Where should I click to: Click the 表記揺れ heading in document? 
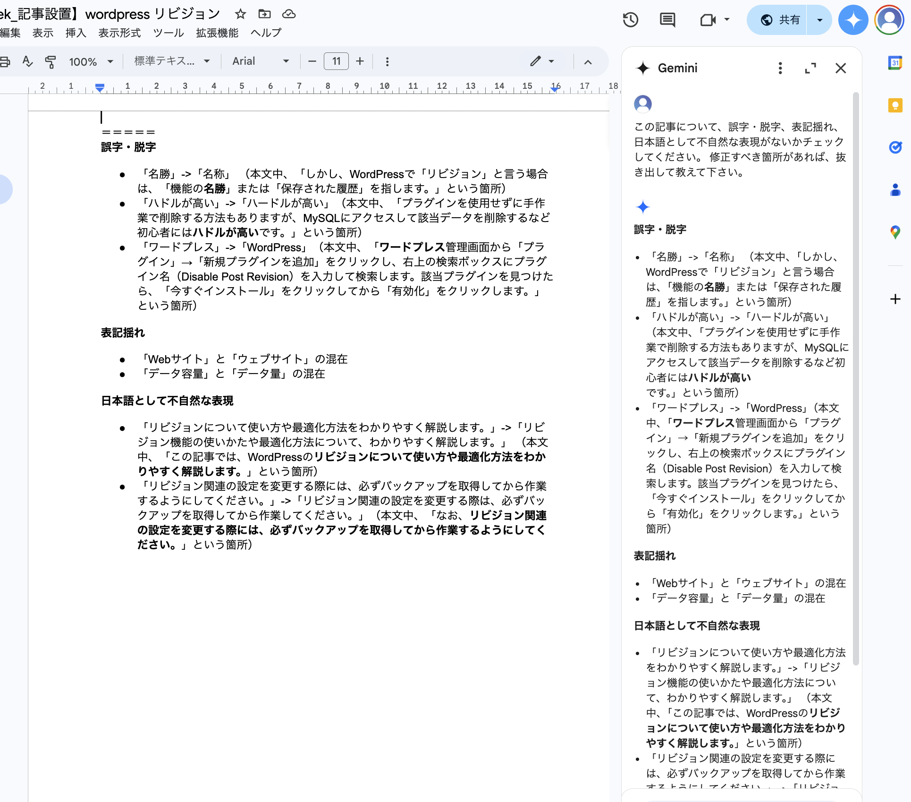point(123,333)
